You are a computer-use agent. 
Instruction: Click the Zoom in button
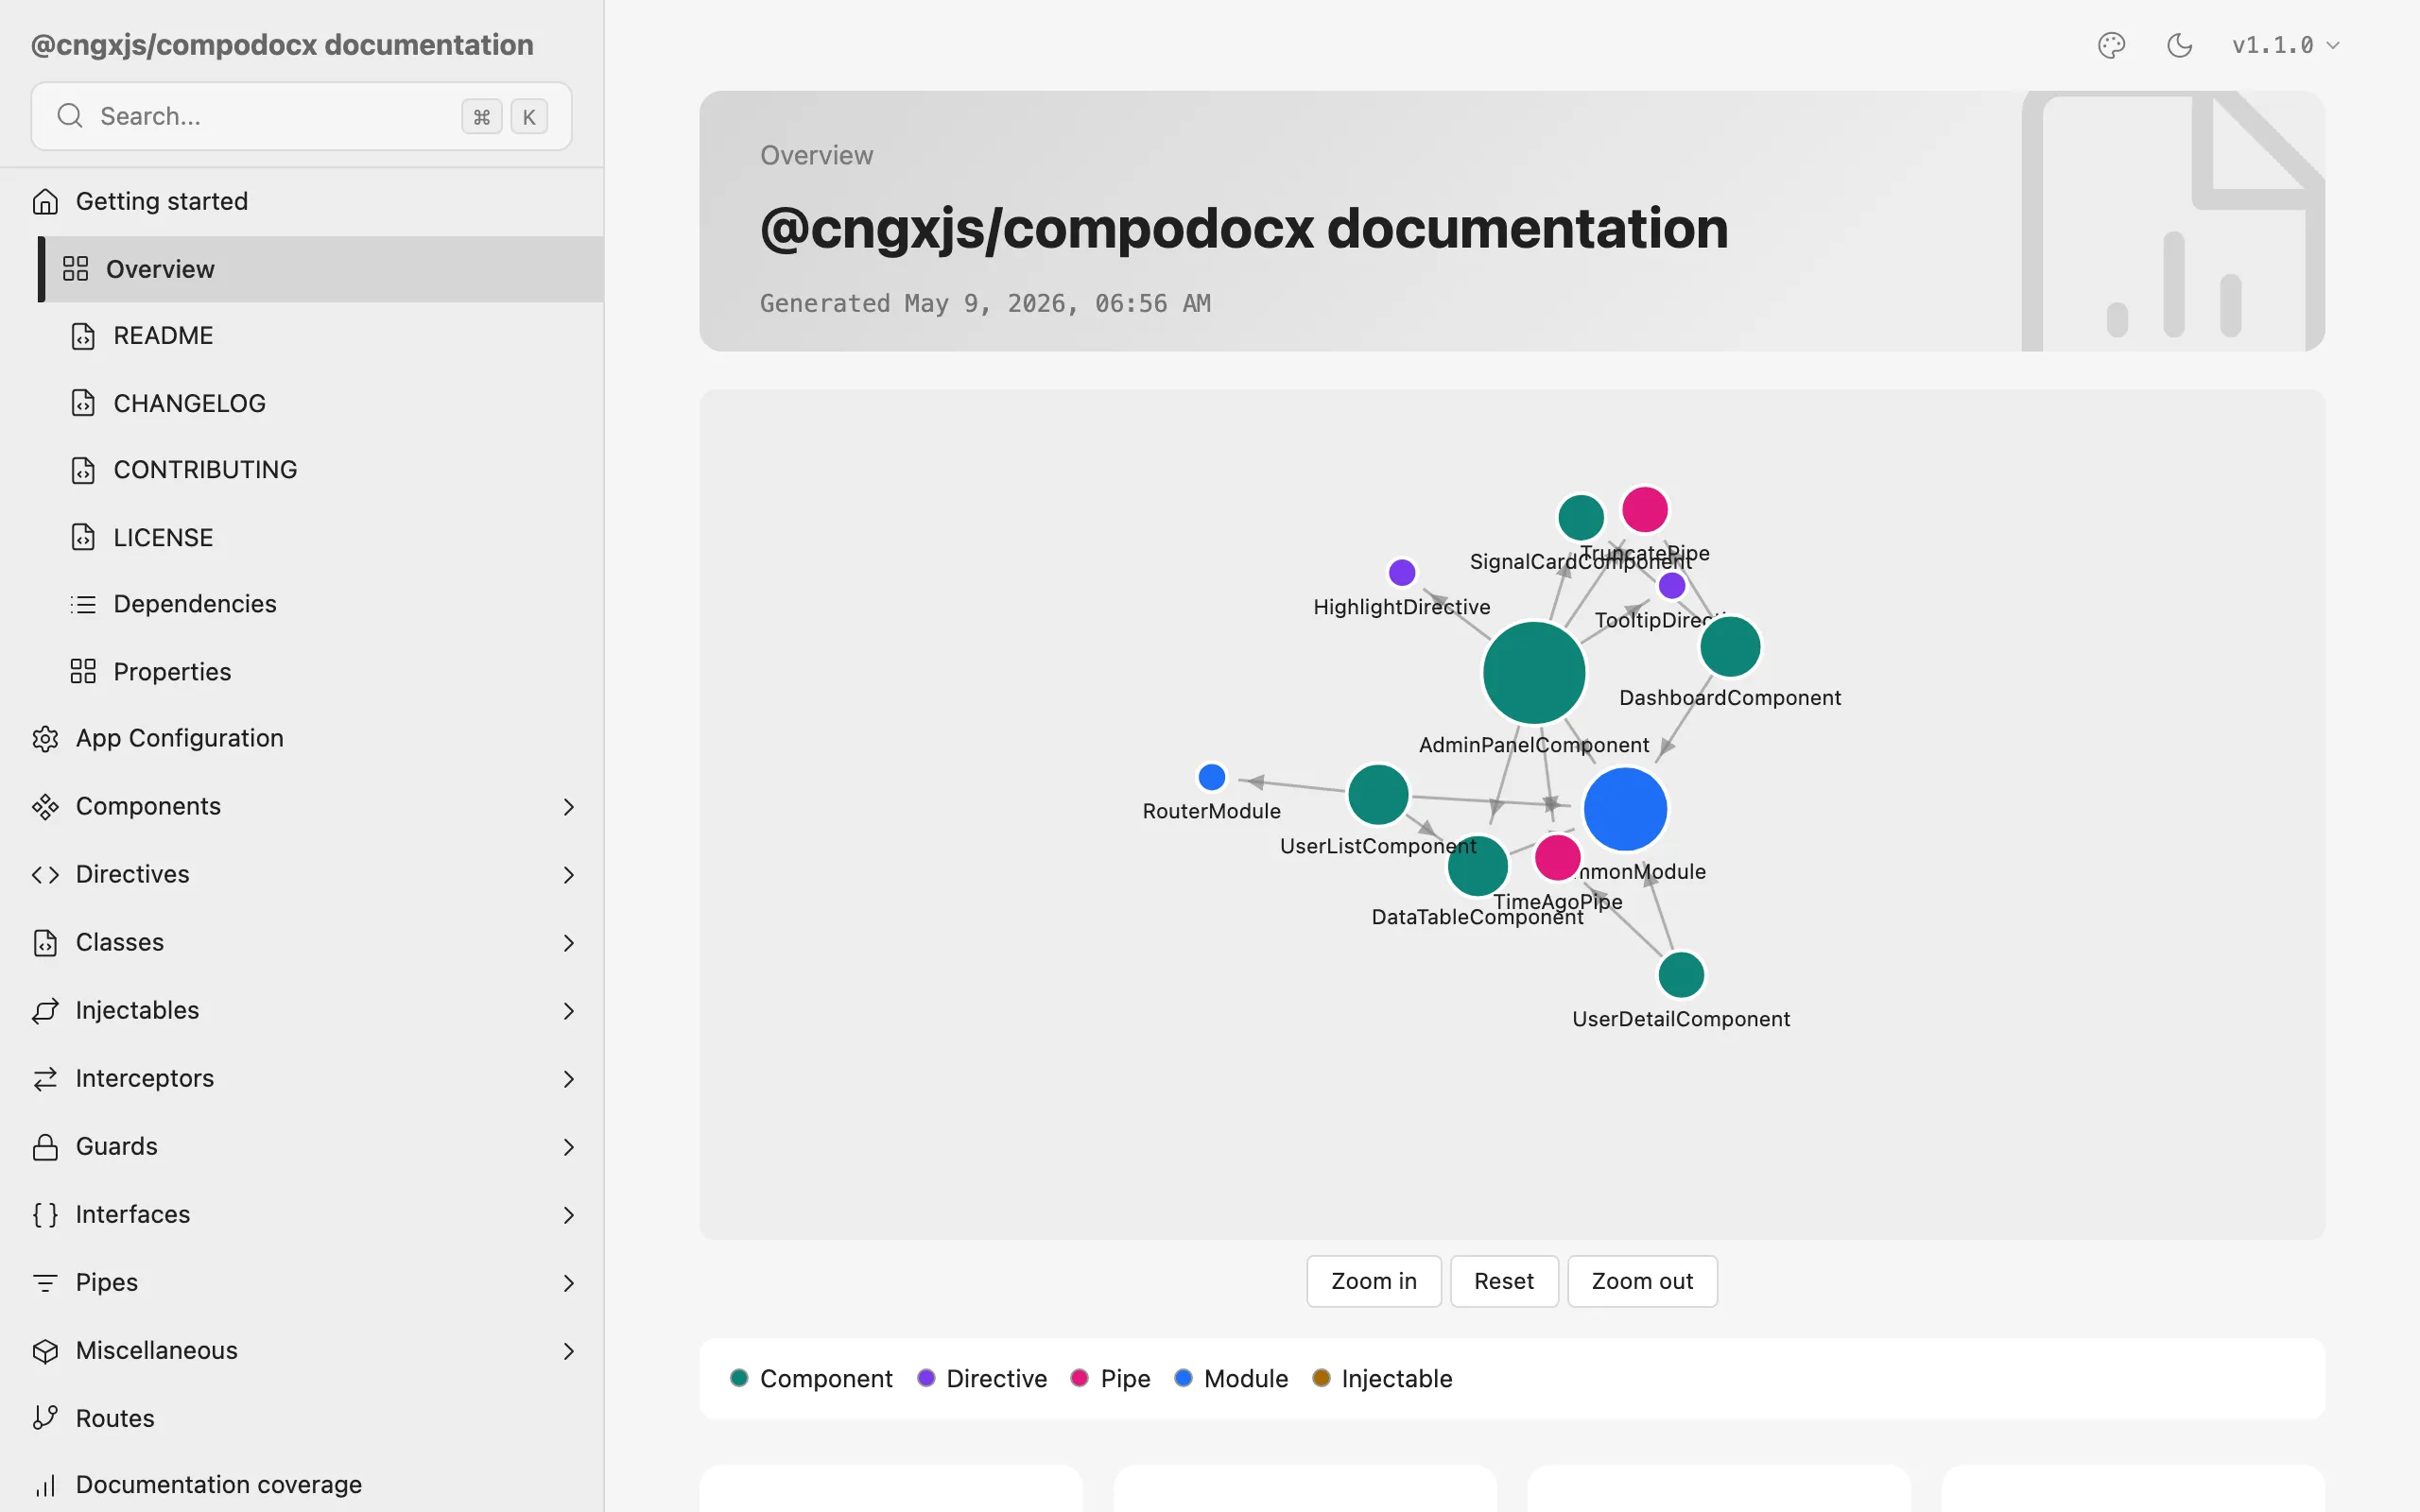(1373, 1281)
